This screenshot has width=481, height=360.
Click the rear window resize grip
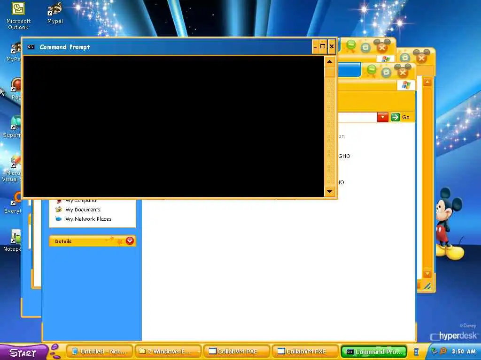pyautogui.click(x=427, y=286)
